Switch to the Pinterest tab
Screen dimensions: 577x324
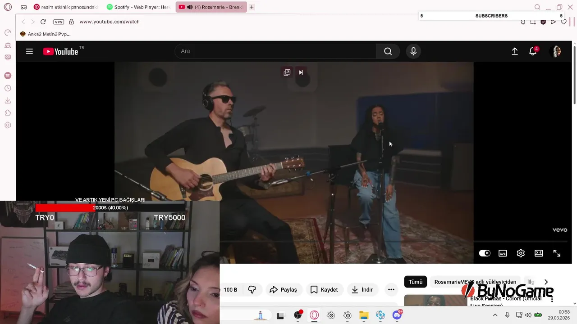point(65,7)
